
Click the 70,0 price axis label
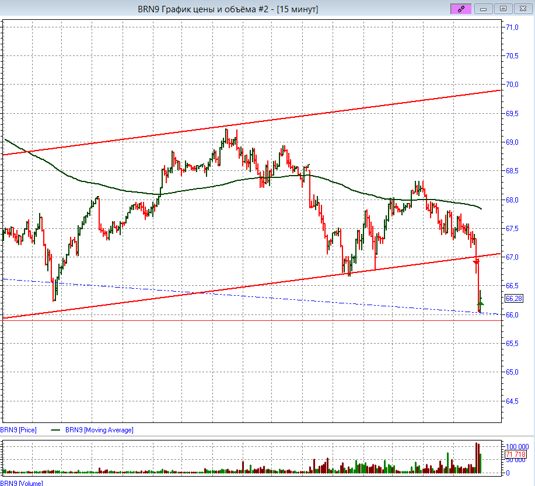pyautogui.click(x=512, y=85)
